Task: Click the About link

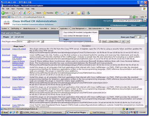Action: (134, 25)
